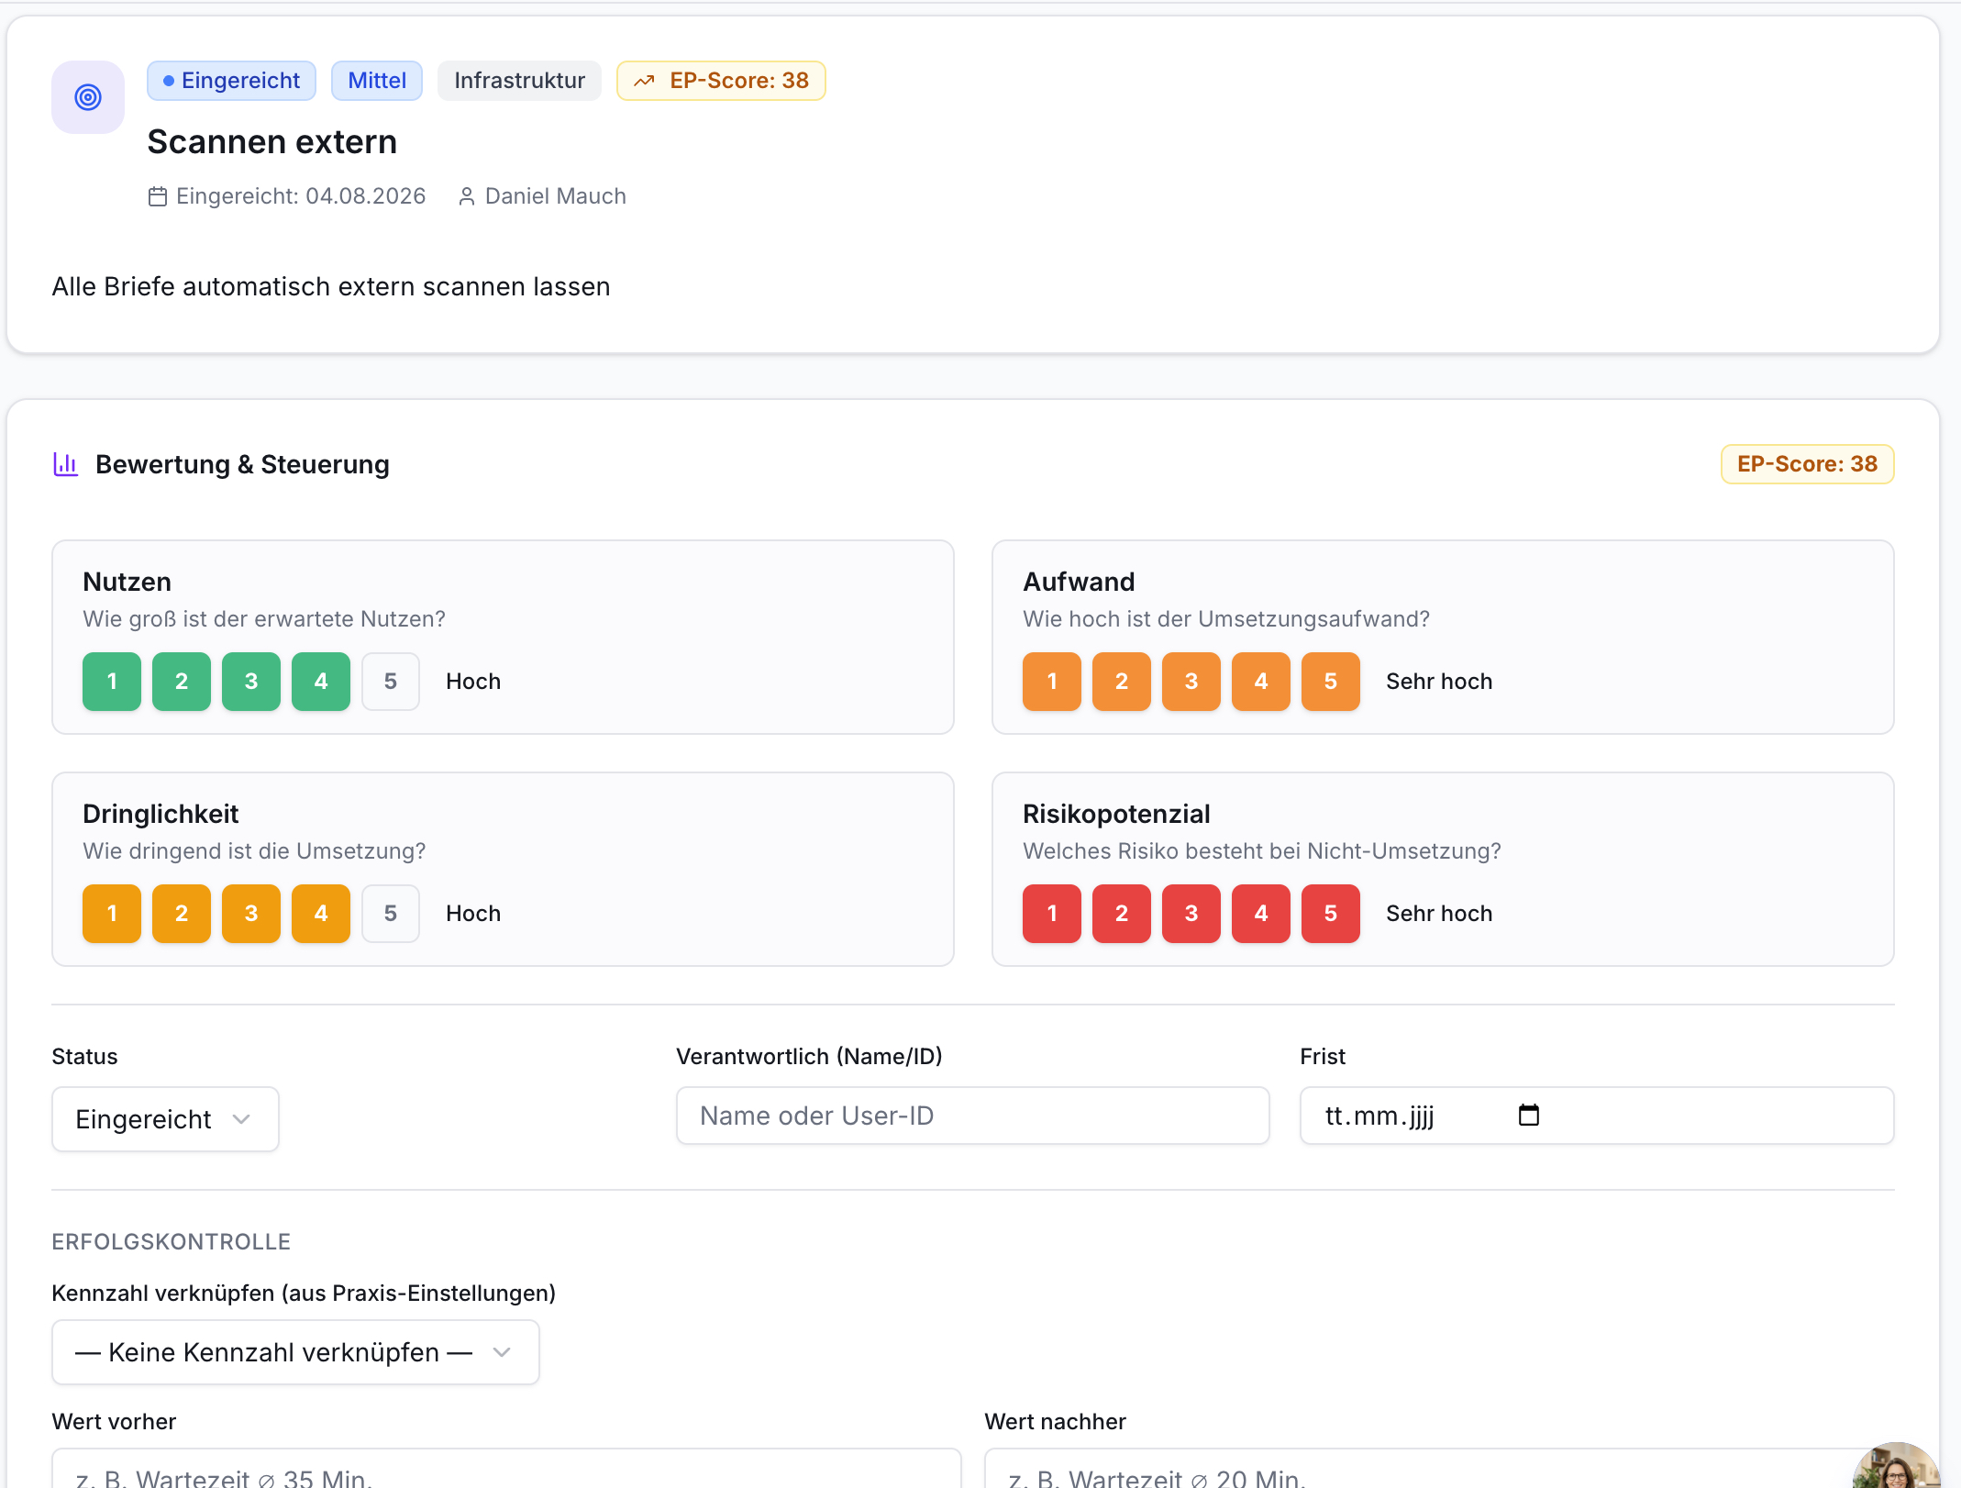Set Aufwand rating to 4
This screenshot has width=1961, height=1488.
pos(1261,682)
